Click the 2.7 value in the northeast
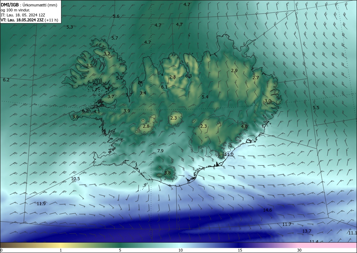Screen dimensions: 357x253 pos(256,77)
